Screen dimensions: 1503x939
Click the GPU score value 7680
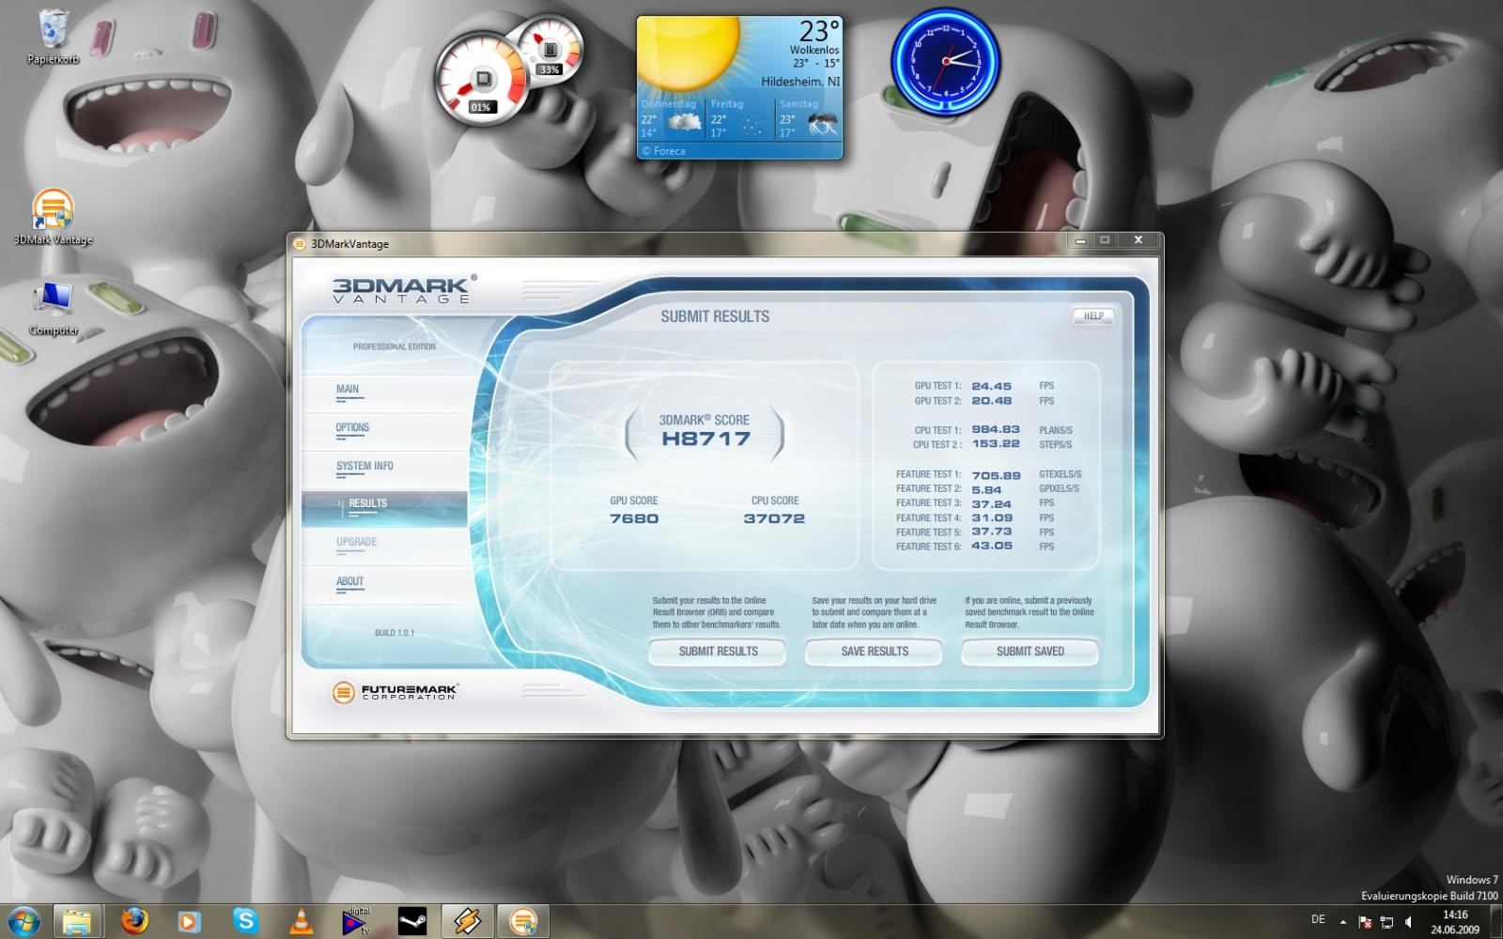pos(634,518)
